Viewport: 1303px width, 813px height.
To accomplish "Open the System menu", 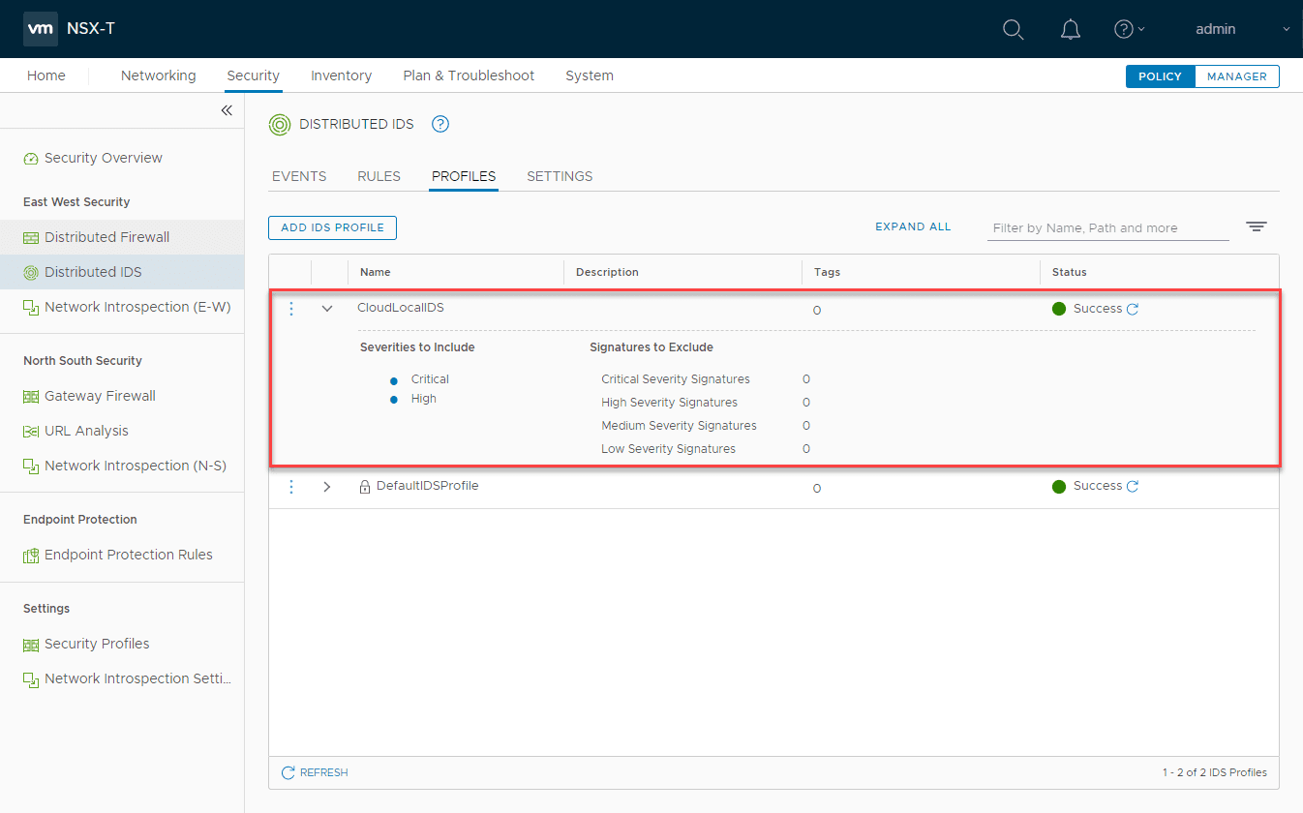I will pyautogui.click(x=590, y=75).
